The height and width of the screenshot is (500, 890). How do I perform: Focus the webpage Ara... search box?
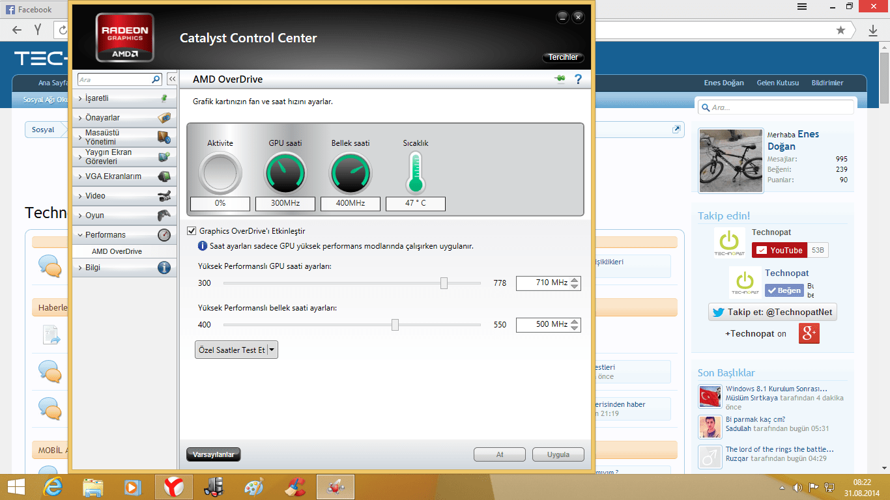[x=775, y=107]
